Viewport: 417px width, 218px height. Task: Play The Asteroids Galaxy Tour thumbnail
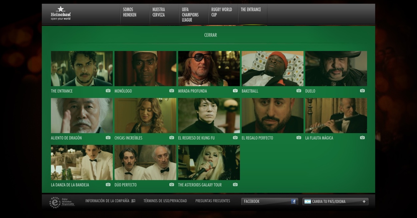(209, 162)
